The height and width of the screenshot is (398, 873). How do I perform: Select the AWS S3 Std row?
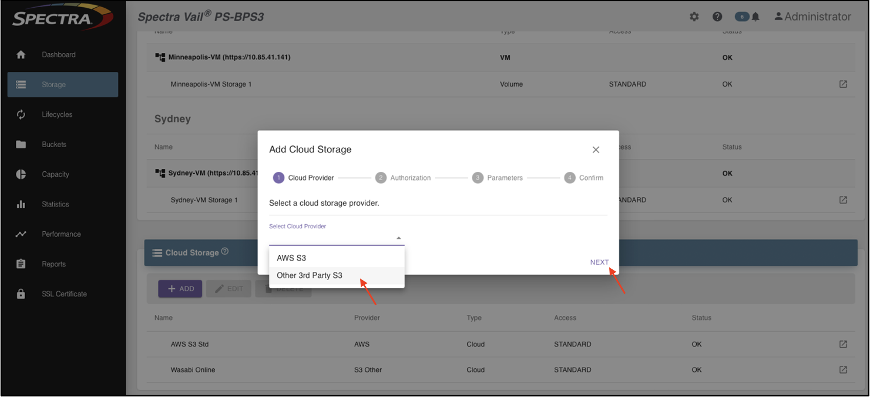coord(501,344)
